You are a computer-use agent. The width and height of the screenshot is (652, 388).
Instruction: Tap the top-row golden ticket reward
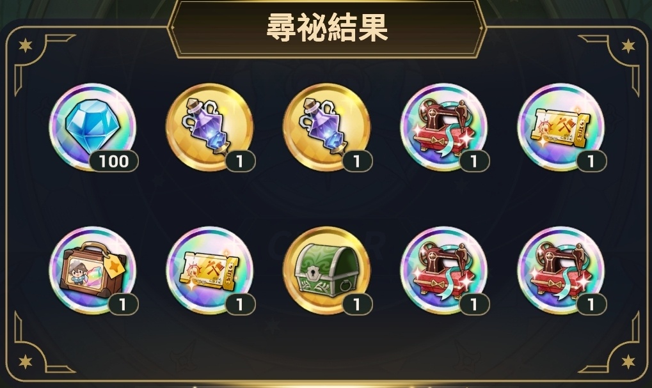[x=561, y=127]
